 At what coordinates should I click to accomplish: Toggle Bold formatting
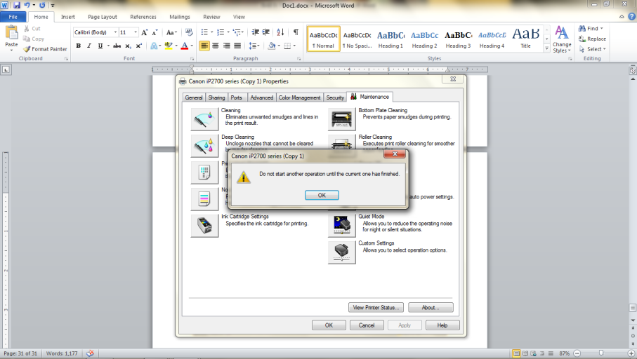pyautogui.click(x=79, y=46)
